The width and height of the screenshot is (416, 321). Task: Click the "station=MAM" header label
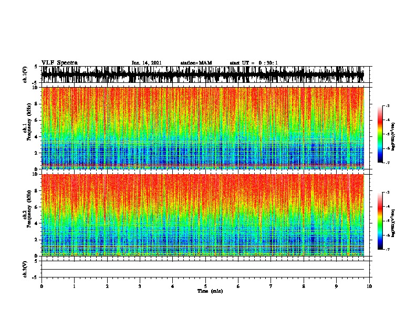point(196,63)
